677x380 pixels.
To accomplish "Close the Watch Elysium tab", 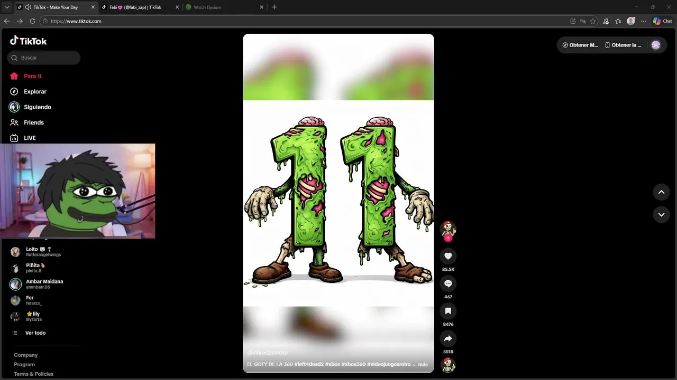I will [x=261, y=7].
